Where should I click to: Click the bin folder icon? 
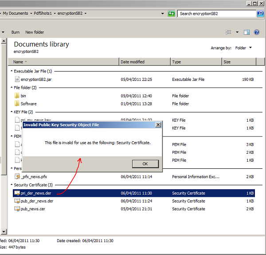click(x=17, y=96)
